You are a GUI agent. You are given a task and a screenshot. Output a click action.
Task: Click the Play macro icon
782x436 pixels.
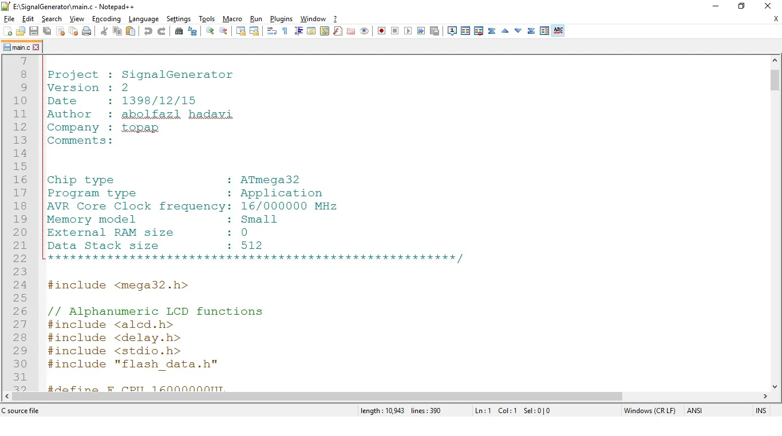(408, 31)
